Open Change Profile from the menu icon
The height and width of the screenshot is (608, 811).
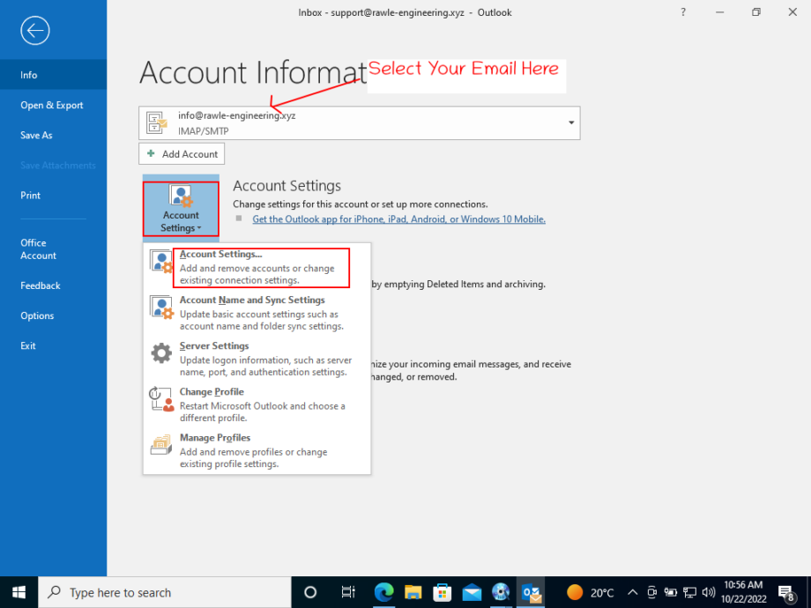click(x=161, y=398)
